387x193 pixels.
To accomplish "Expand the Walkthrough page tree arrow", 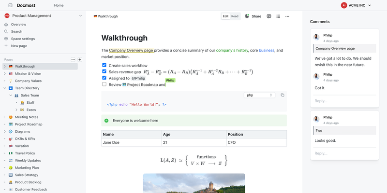I will point(5,67).
